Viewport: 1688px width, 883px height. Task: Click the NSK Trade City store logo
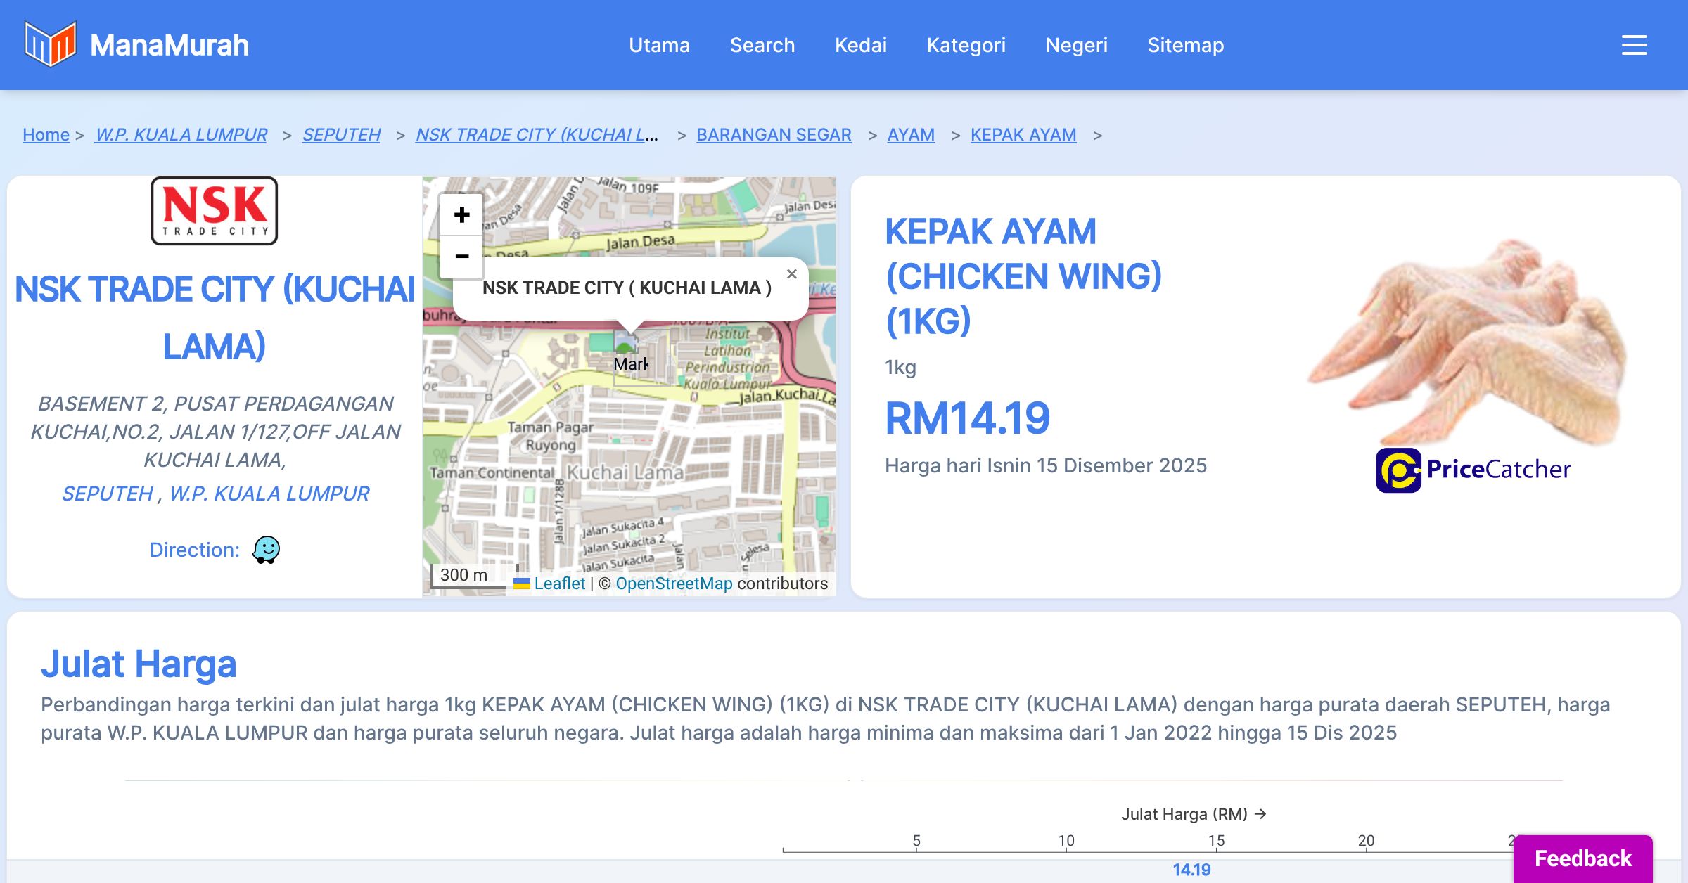click(215, 211)
